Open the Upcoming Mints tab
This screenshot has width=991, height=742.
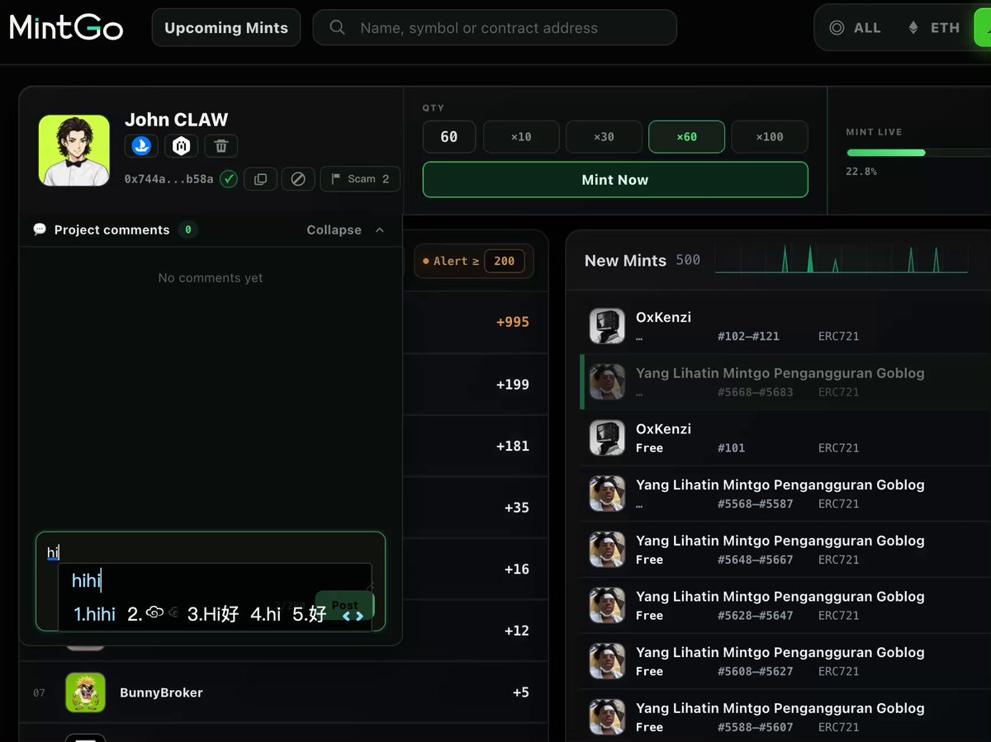(x=226, y=27)
